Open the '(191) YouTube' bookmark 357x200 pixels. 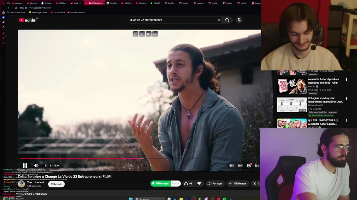pyautogui.click(x=57, y=12)
